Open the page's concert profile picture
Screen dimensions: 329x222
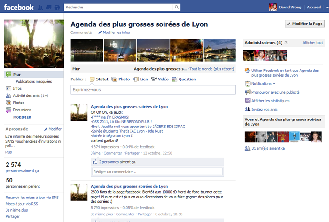[x=34, y=44]
